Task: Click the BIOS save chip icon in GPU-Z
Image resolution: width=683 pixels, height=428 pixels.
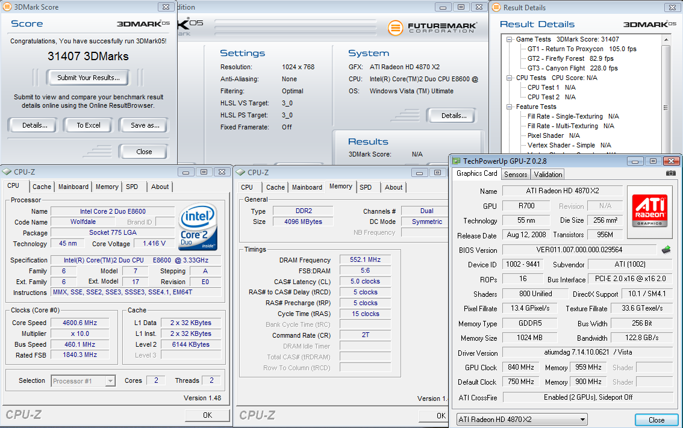Action: [x=666, y=249]
